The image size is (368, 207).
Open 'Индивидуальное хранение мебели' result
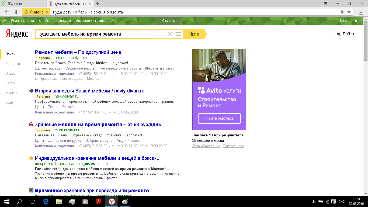click(x=98, y=158)
